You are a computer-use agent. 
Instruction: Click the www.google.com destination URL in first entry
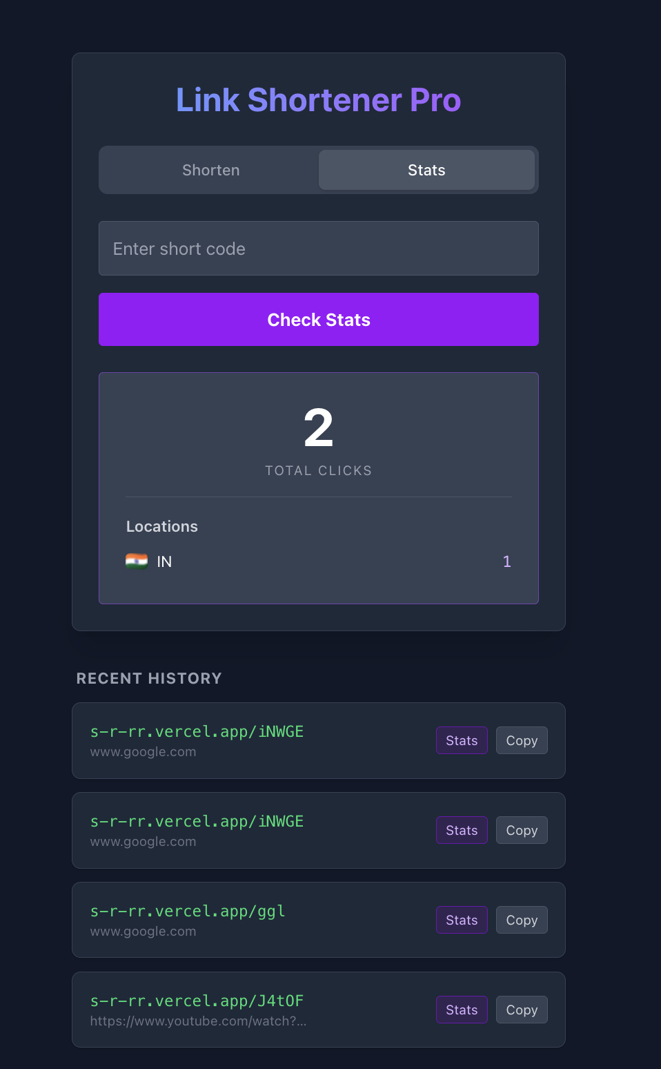coord(143,751)
